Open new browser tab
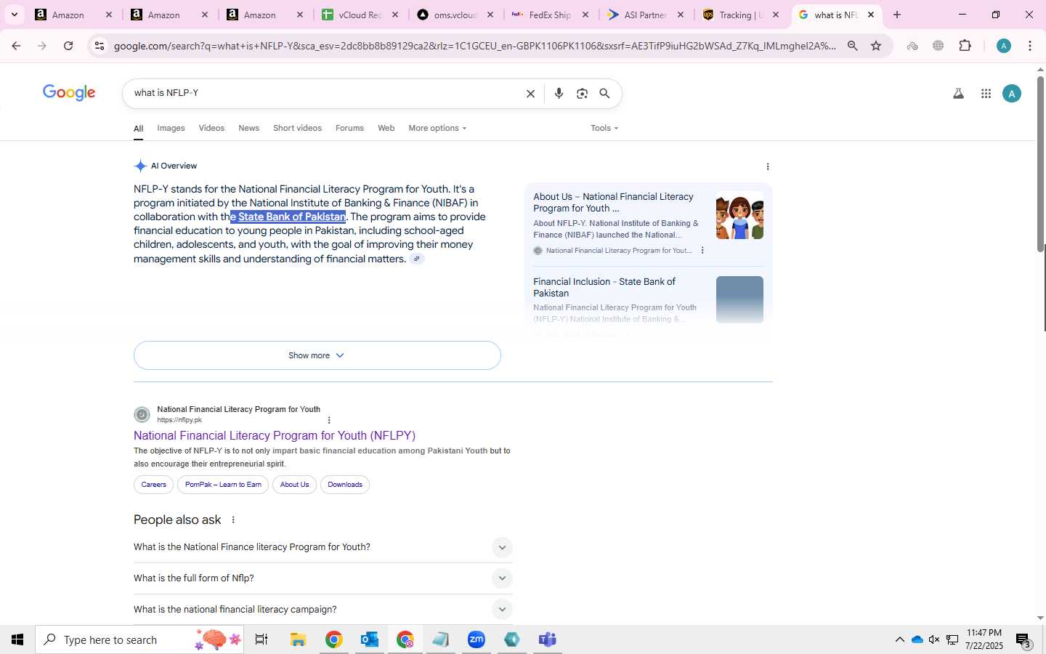 pyautogui.click(x=897, y=15)
